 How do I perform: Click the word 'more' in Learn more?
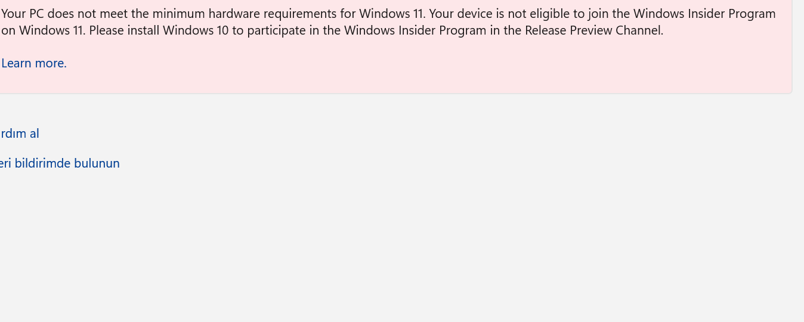pos(51,63)
